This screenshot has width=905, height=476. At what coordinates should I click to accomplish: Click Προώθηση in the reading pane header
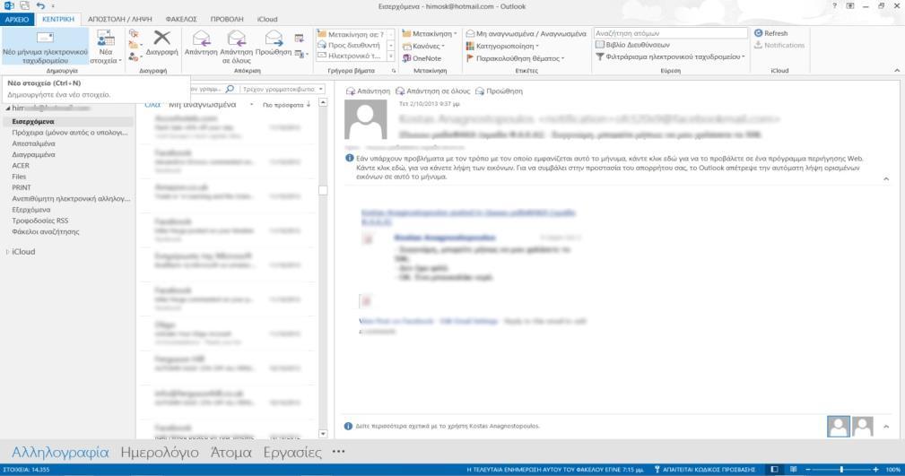click(x=499, y=91)
